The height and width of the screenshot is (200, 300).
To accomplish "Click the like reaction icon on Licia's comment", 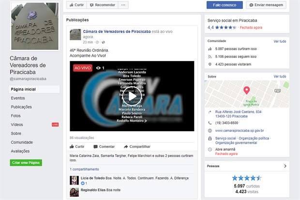I will [x=83, y=184].
